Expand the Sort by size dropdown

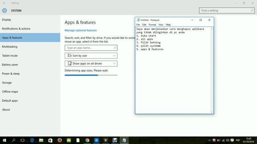click(x=91, y=56)
